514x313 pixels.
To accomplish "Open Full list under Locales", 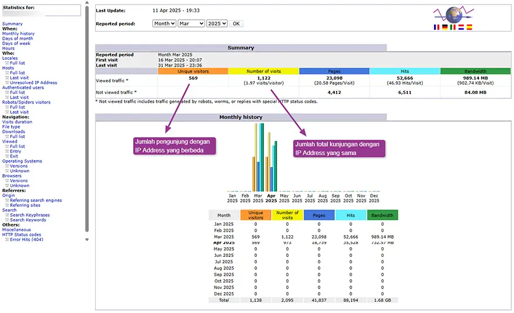I will [x=18, y=63].
